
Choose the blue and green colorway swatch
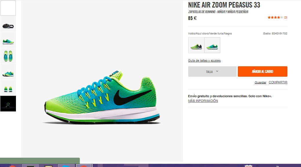[212, 45]
